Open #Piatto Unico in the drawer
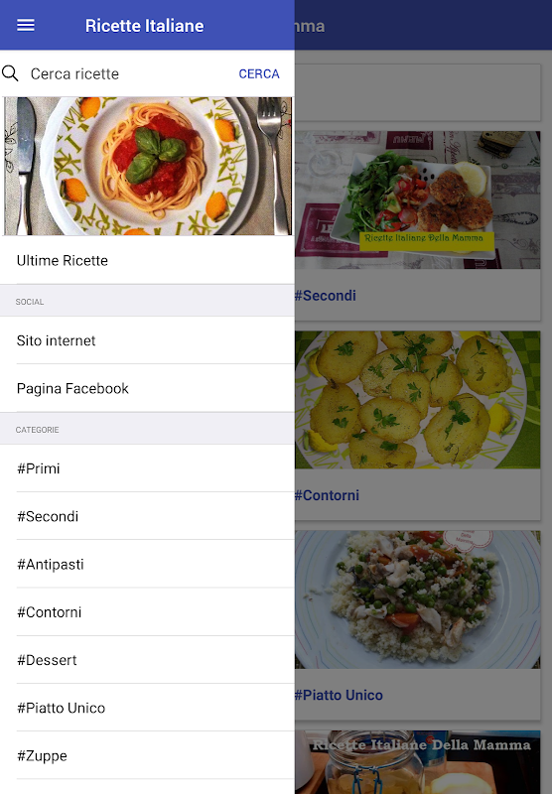This screenshot has height=794, width=552. [x=147, y=708]
